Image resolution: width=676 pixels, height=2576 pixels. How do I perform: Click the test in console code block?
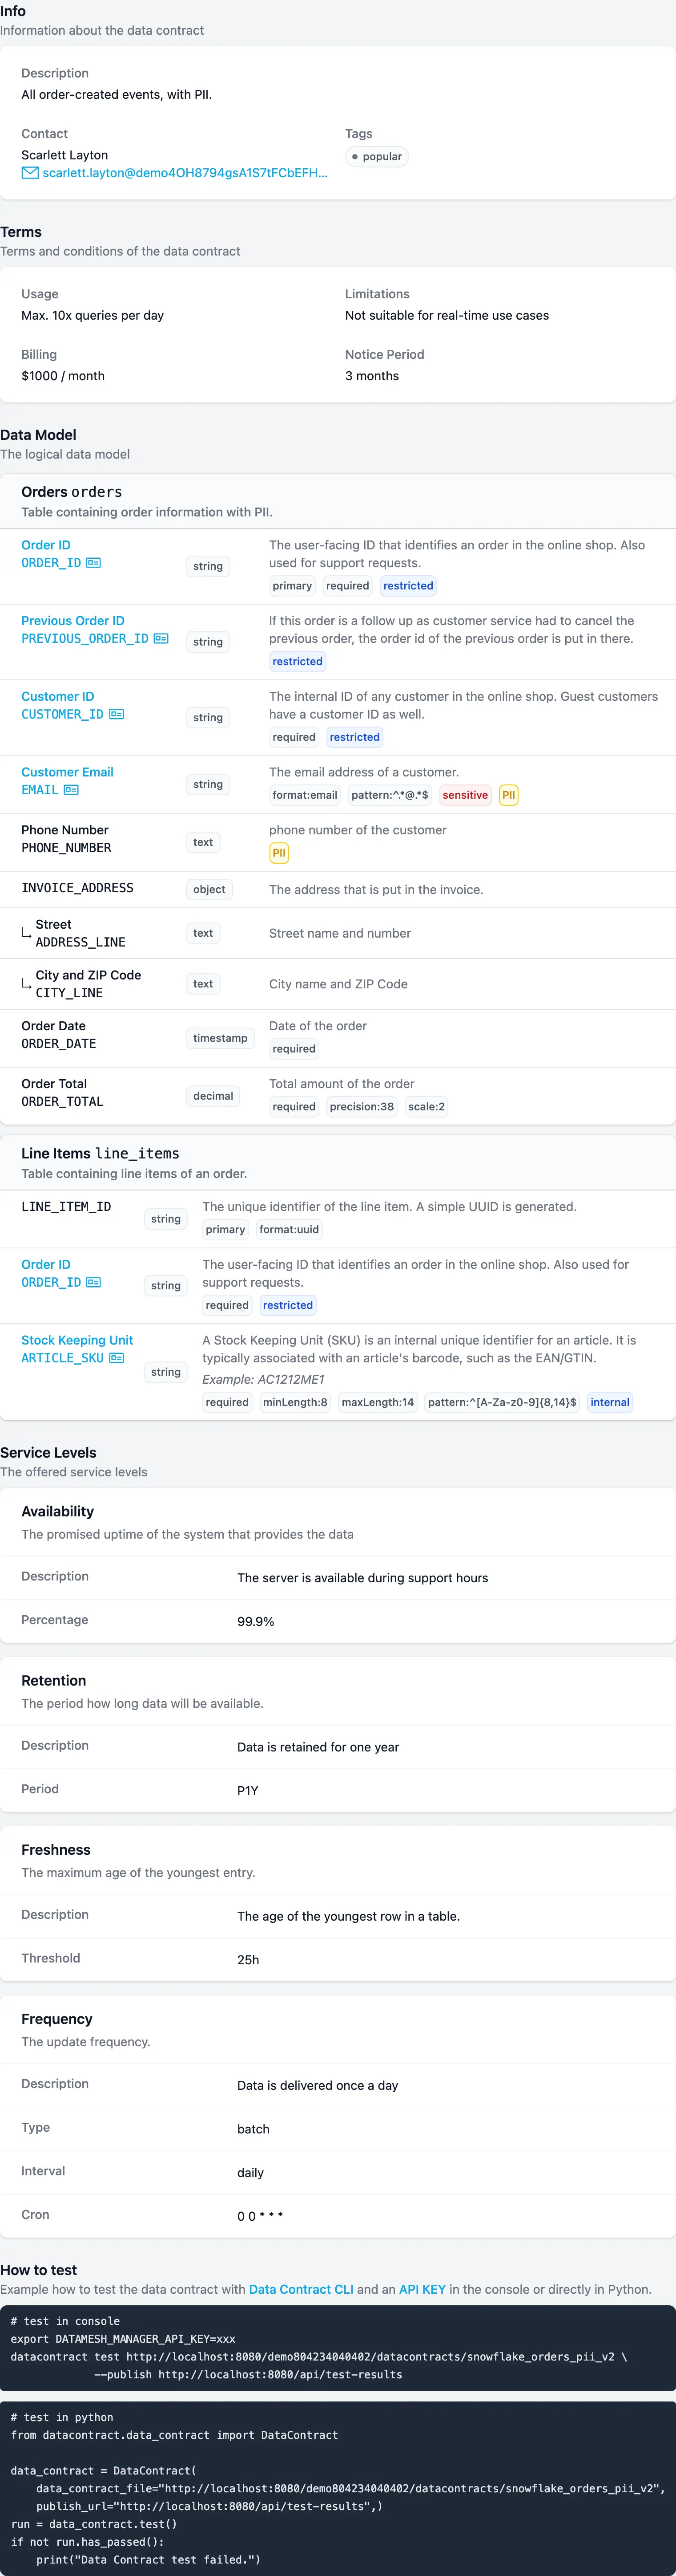338,2347
